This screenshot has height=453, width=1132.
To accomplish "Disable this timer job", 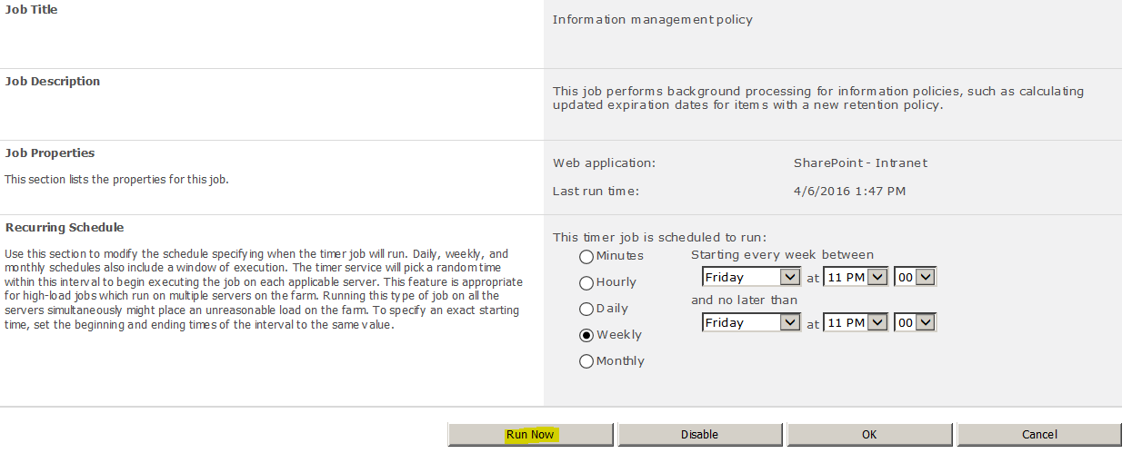I will coord(699,435).
